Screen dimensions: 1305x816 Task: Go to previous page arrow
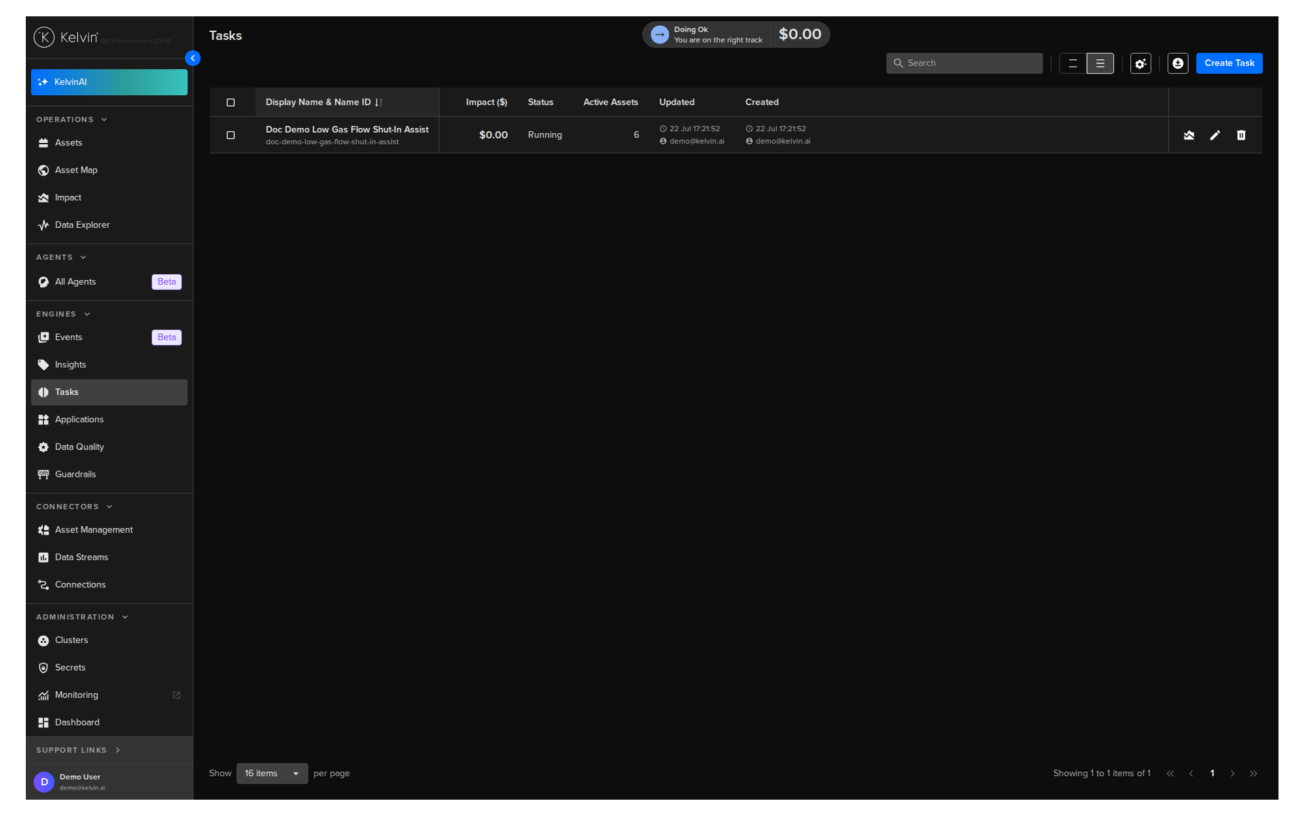point(1191,773)
